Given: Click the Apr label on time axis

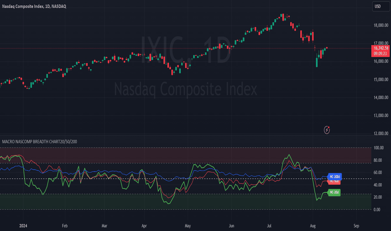Looking at the screenshot, I should 144,226.
